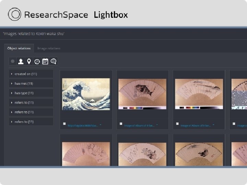Click the ResearchSpace wordmark text
The height and width of the screenshot is (185, 247).
56,15
